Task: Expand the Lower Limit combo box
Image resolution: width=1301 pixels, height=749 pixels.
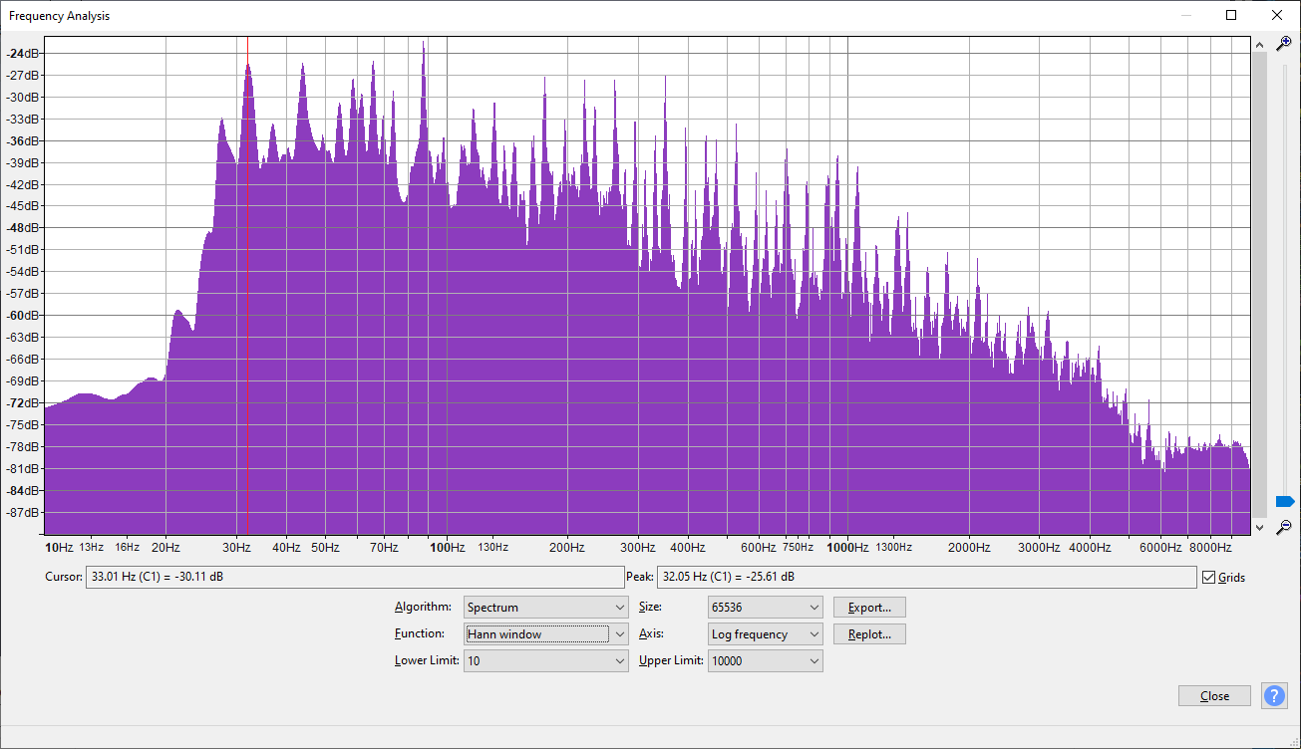Action: (x=546, y=660)
